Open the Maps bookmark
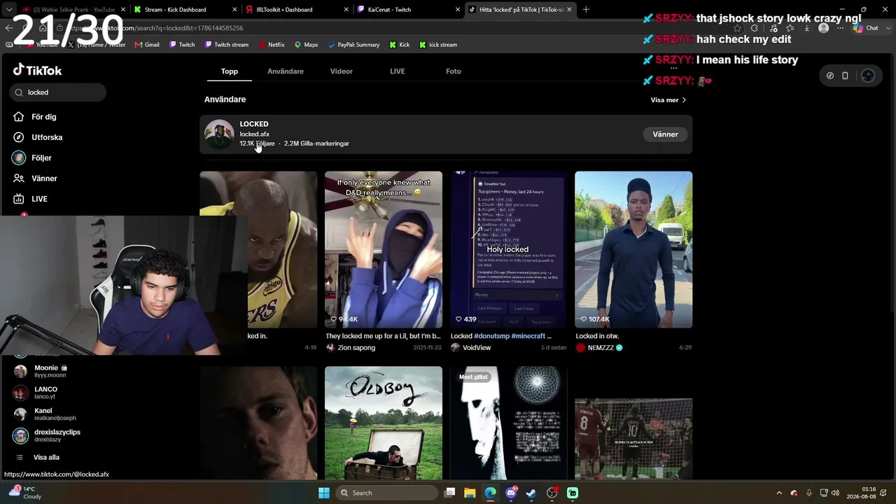 click(306, 45)
